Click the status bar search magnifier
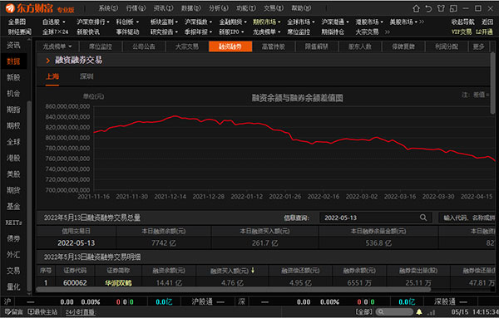The width and height of the screenshot is (499, 318). click(381, 312)
